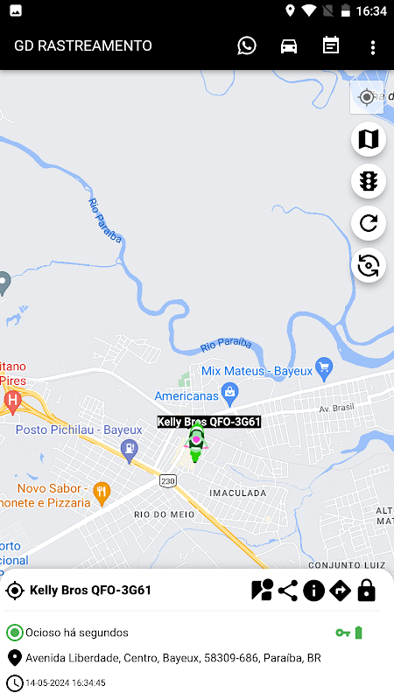Screen dimensions: 394x700
Task: Share vehicle location with share icon
Action: pos(288,591)
